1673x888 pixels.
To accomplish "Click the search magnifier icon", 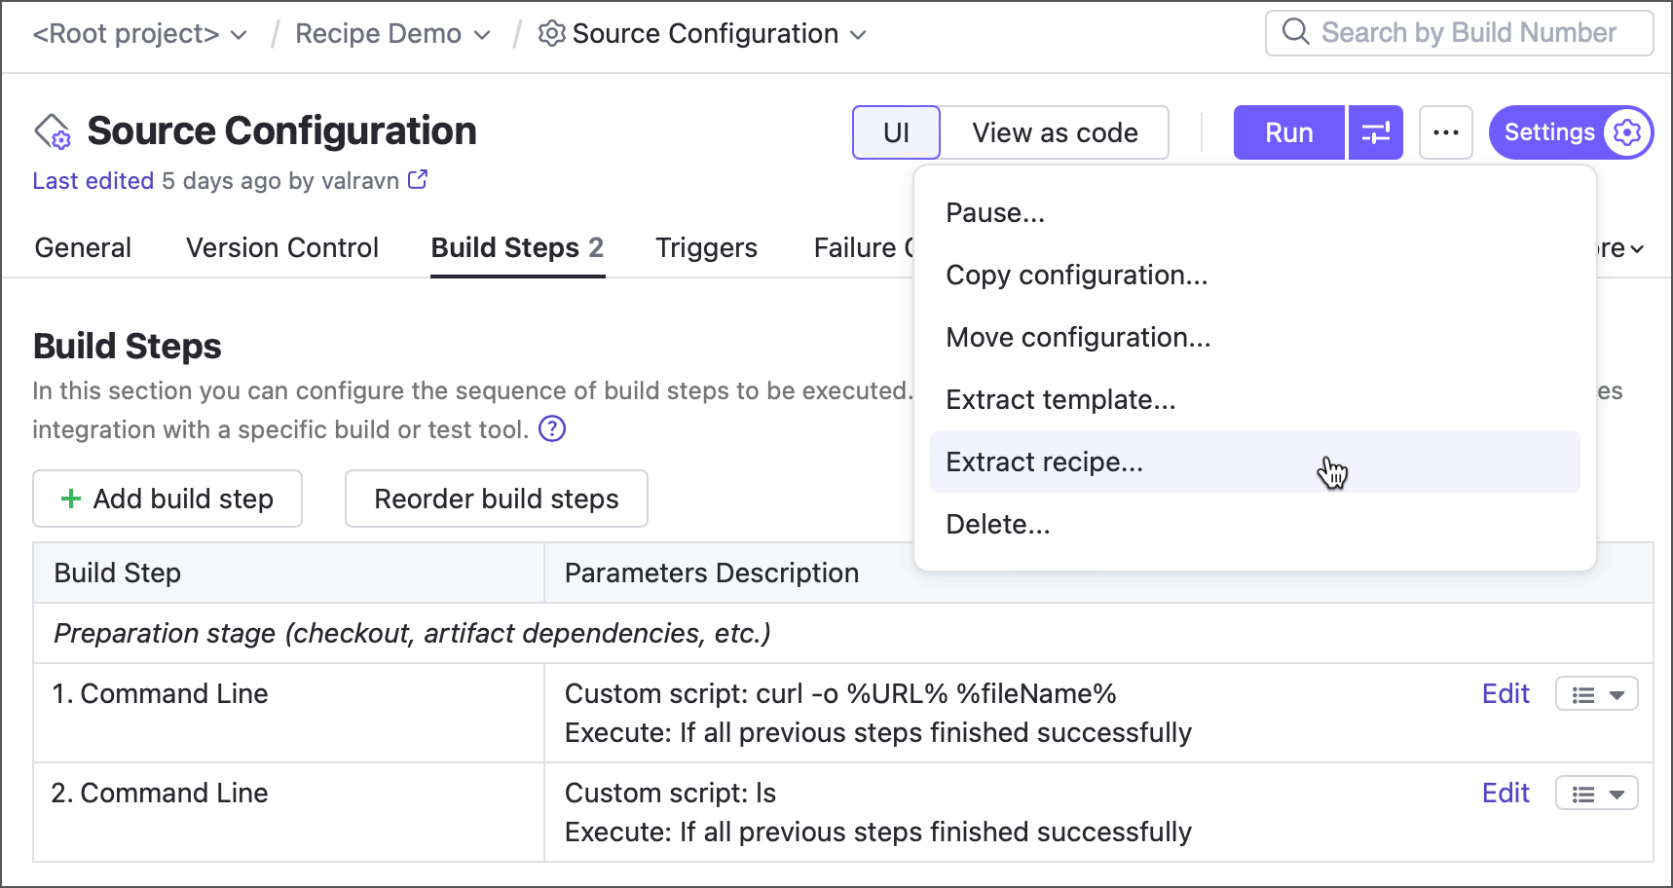I will [x=1295, y=32].
